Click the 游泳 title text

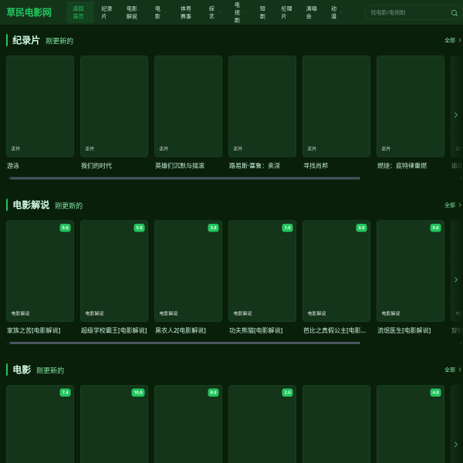[x=13, y=166]
